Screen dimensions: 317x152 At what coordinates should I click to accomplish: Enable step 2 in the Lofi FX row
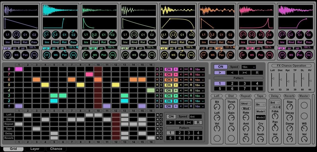(28, 115)
